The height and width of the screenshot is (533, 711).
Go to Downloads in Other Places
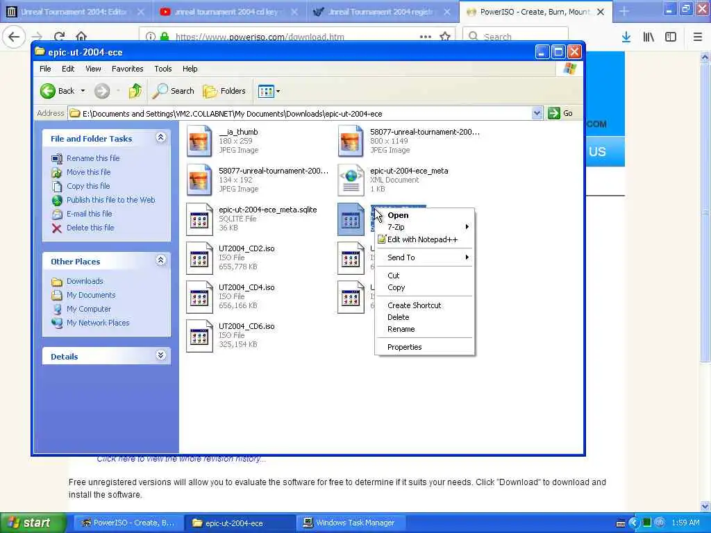coord(85,282)
